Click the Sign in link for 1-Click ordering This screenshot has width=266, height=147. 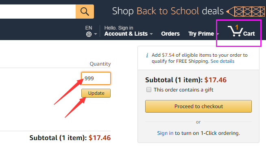(165, 133)
